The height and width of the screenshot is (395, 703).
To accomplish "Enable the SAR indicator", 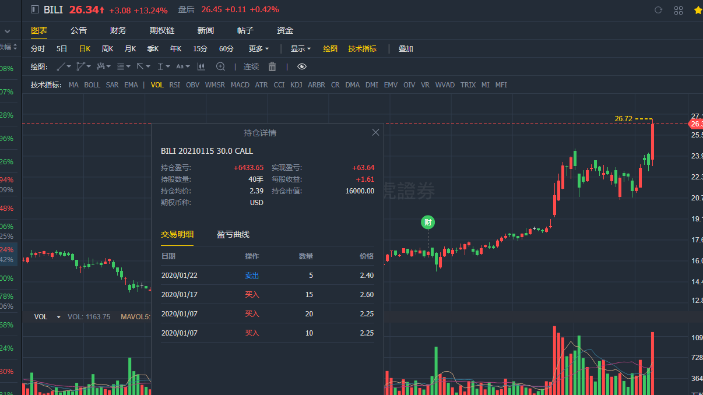I will tap(113, 85).
